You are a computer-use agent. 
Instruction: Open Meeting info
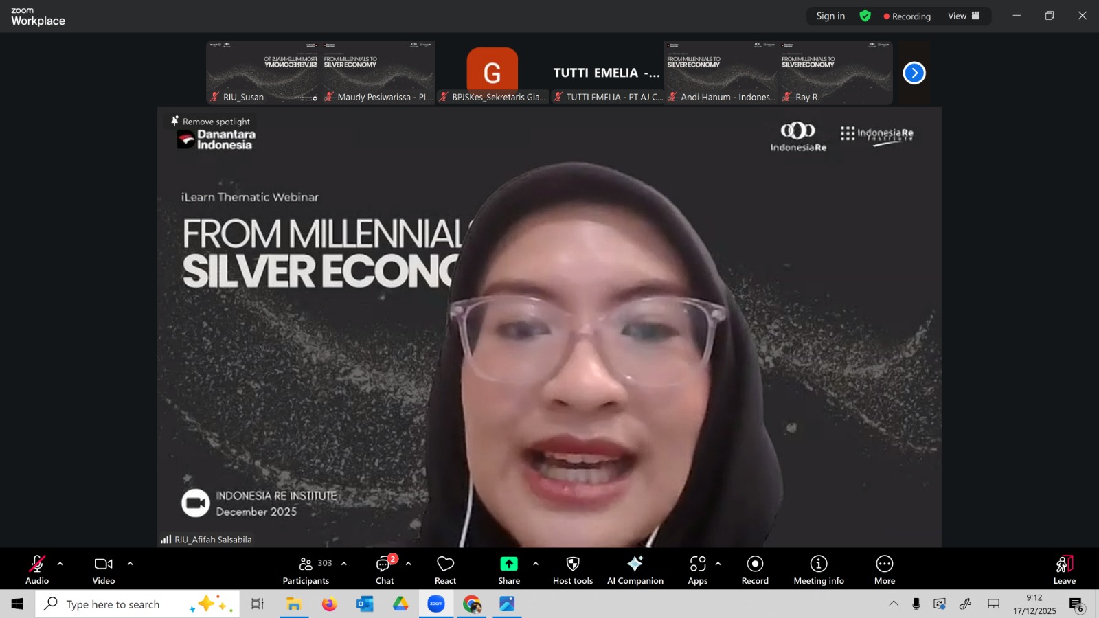(818, 570)
